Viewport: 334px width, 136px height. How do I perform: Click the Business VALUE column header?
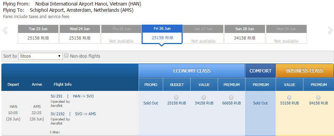coord(290,85)
